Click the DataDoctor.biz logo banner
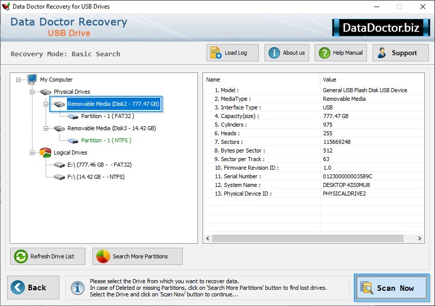Image resolution: width=435 pixels, height=306 pixels. click(x=381, y=27)
